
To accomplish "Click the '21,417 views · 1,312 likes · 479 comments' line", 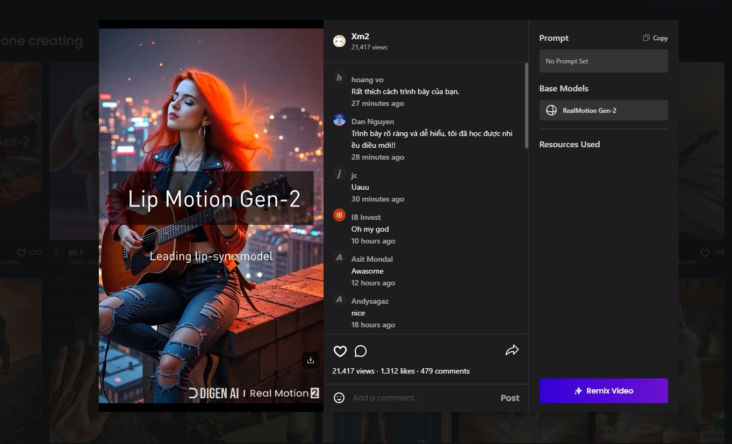I will point(401,371).
